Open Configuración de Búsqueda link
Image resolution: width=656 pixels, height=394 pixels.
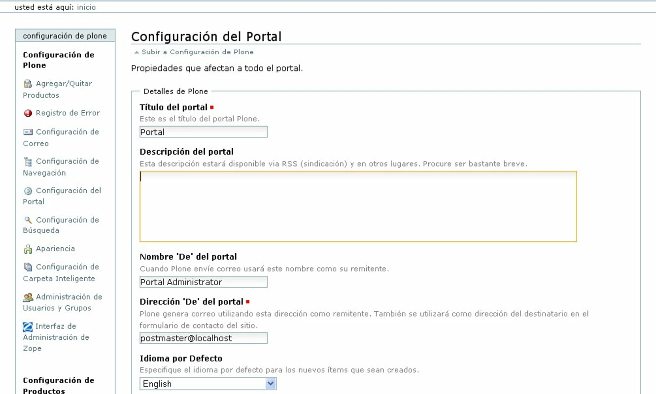coord(61,225)
